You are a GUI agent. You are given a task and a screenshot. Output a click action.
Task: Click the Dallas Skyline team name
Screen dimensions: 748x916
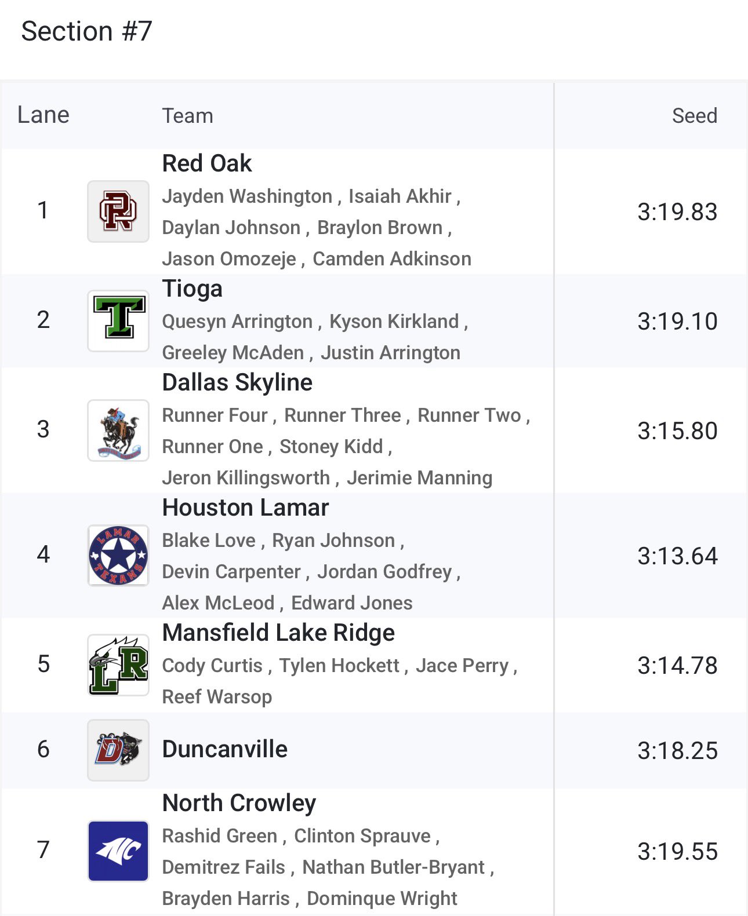click(237, 382)
